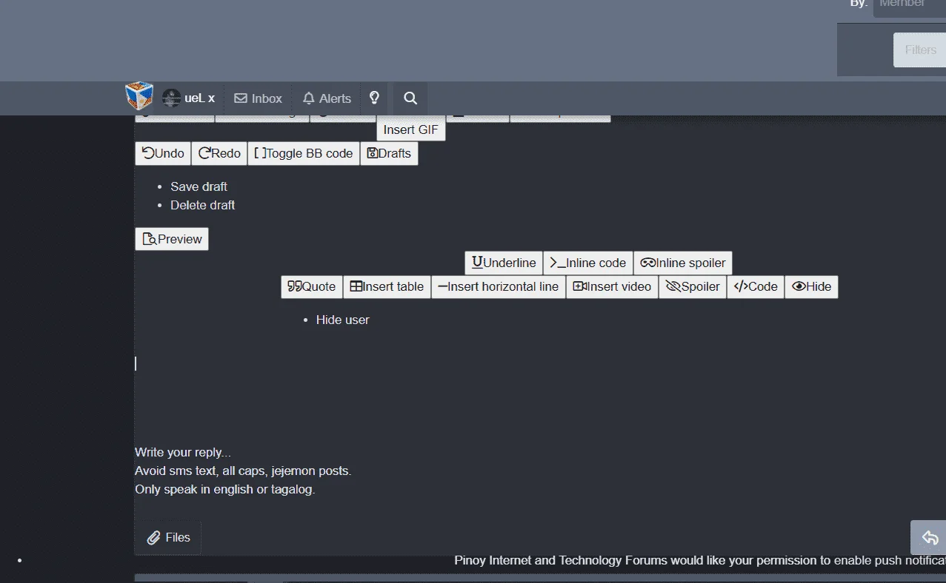Select Delete draft option

pyautogui.click(x=202, y=205)
